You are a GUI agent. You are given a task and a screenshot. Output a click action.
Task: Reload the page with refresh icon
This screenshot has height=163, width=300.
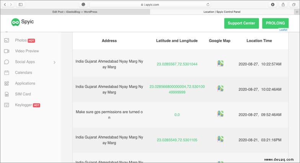coord(208,5)
